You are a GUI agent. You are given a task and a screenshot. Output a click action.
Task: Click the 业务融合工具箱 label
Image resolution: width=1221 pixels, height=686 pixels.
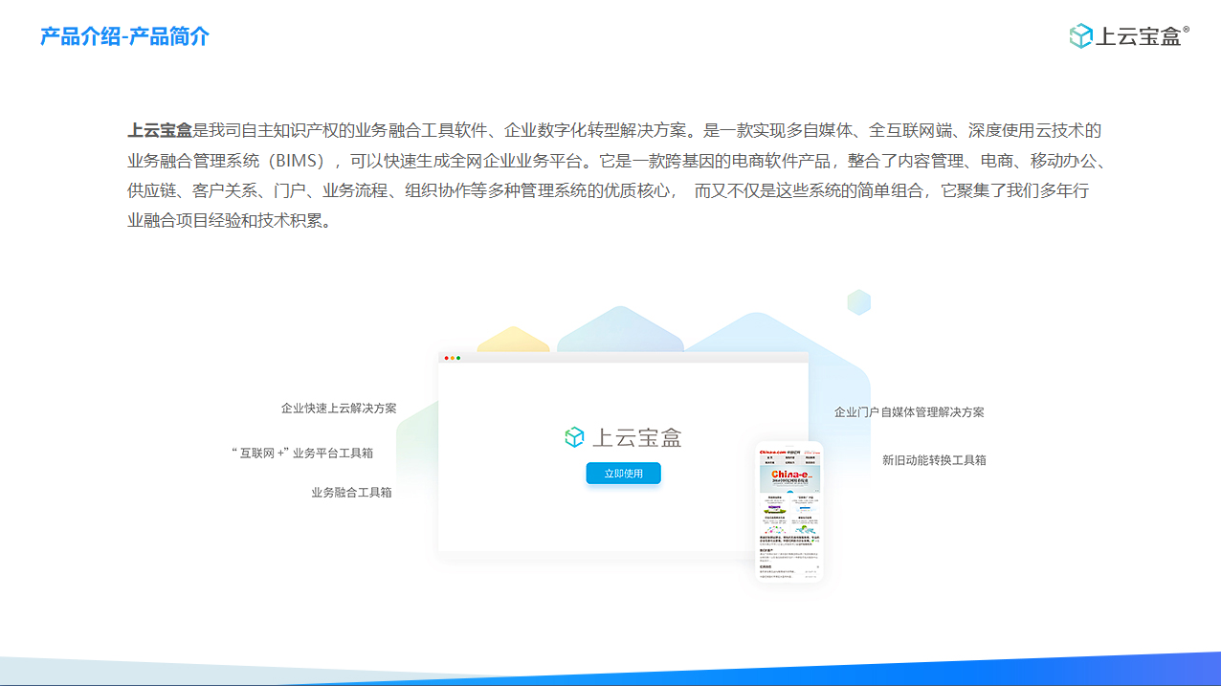click(351, 493)
